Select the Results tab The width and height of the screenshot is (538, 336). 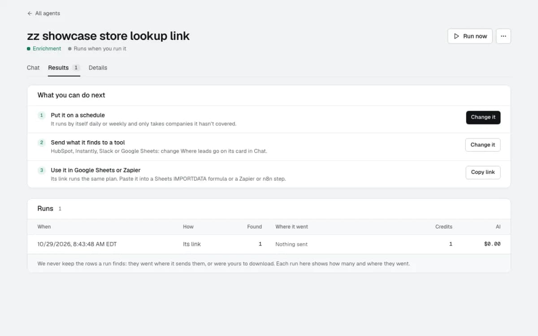[64, 68]
